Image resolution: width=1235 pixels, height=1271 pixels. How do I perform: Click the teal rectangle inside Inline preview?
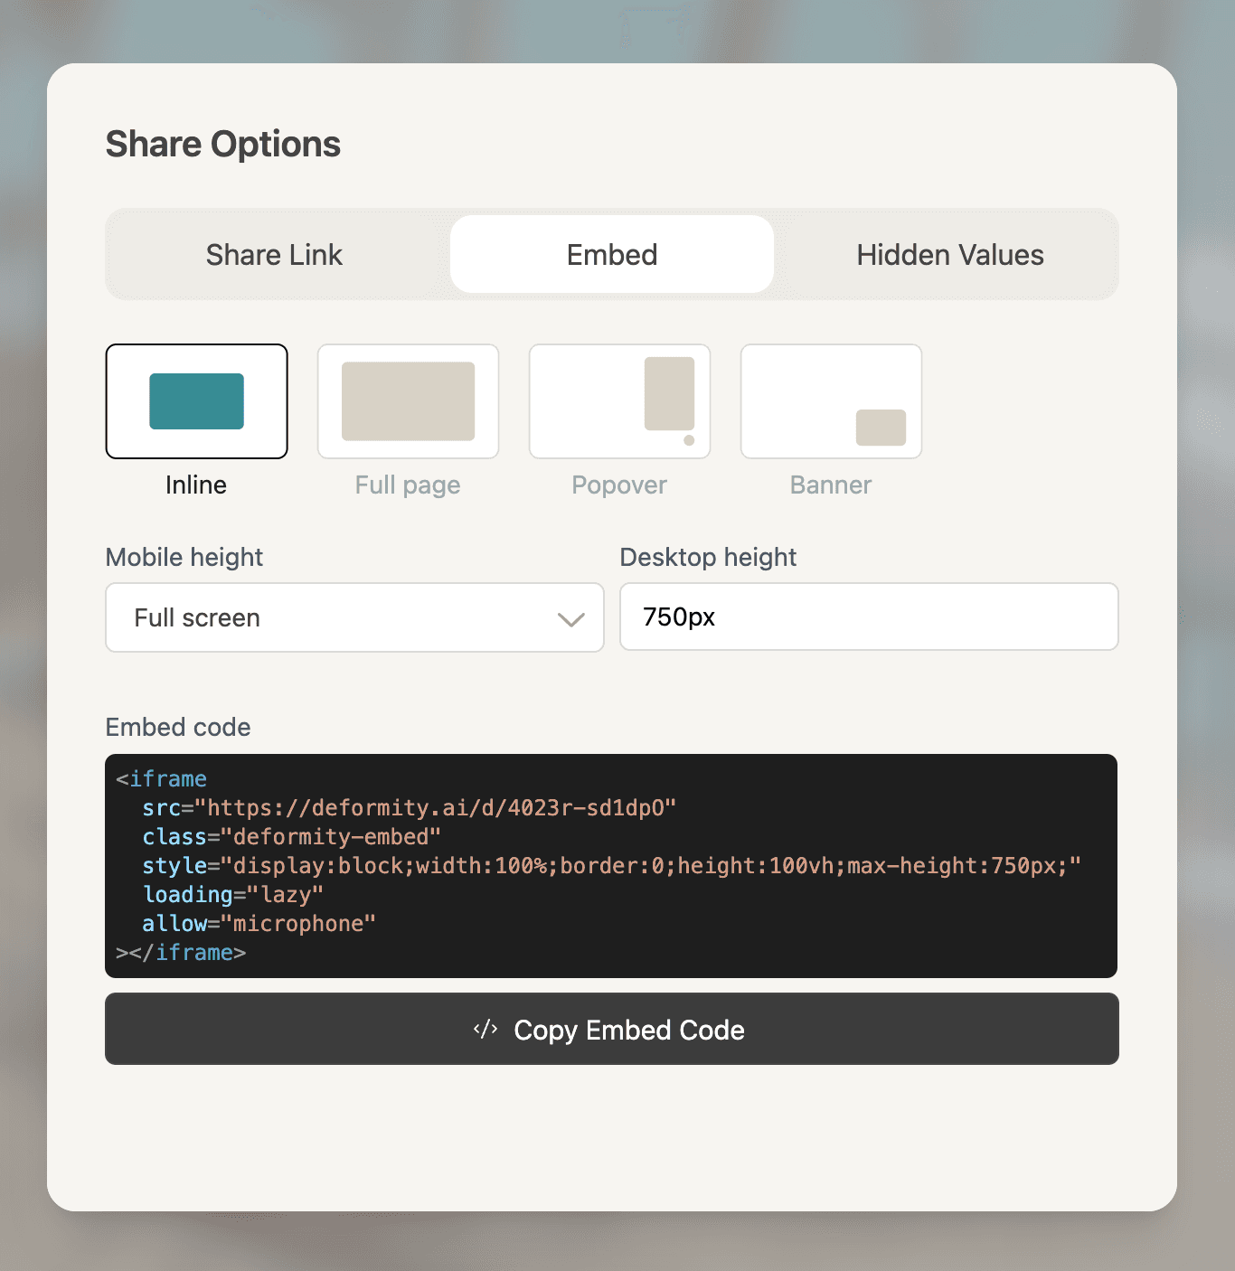[196, 400]
